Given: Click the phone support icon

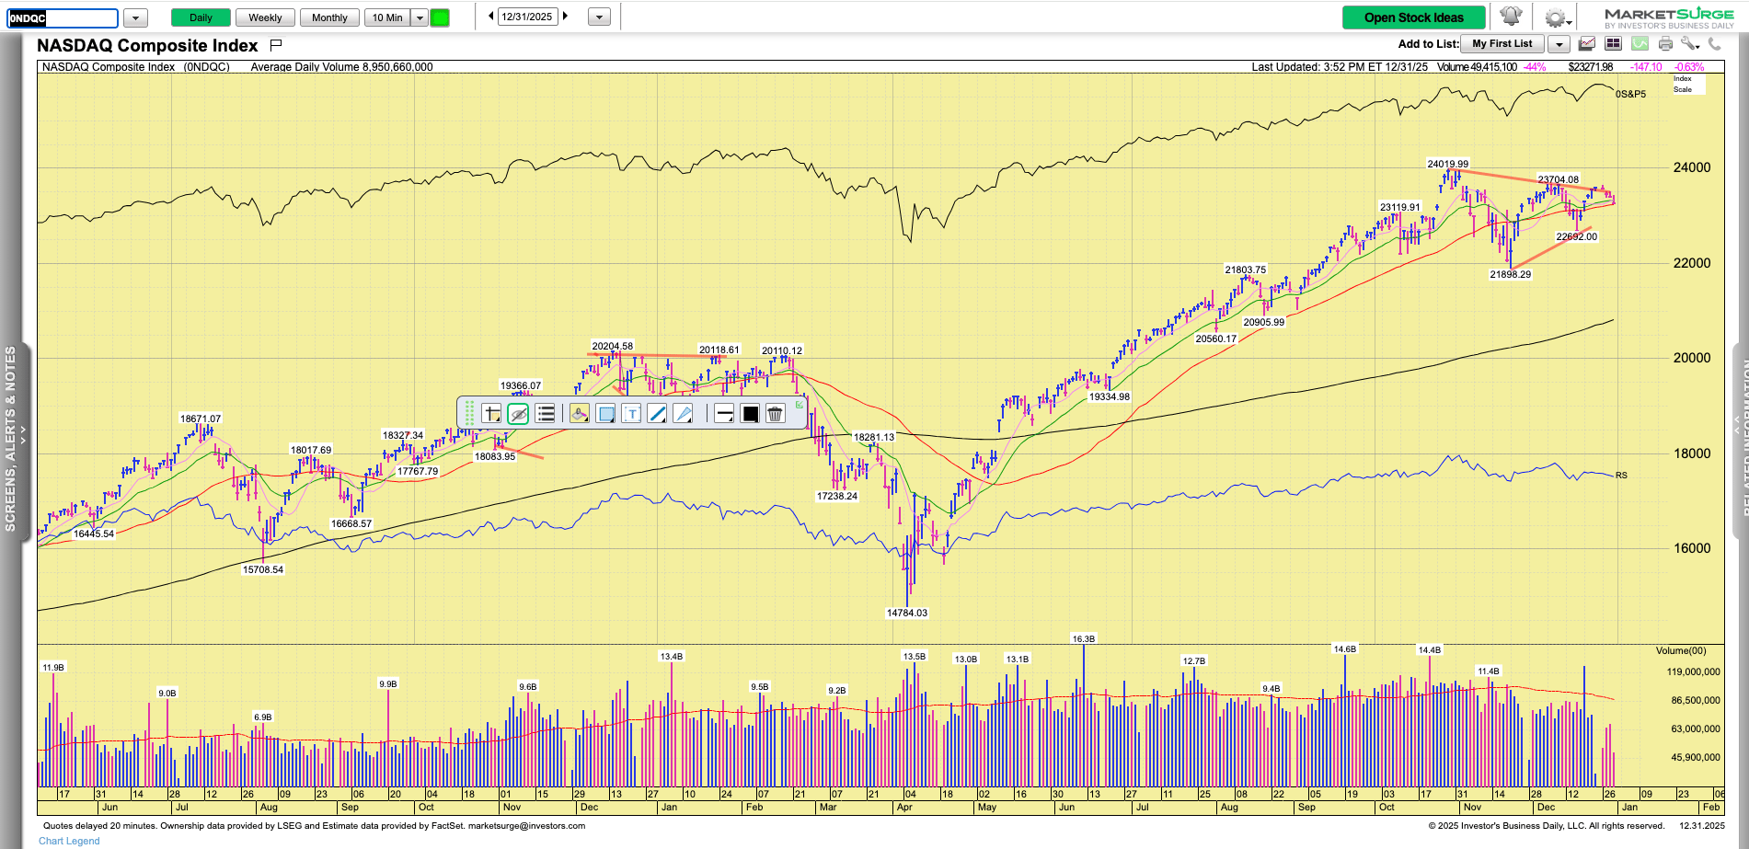Looking at the screenshot, I should tap(1714, 43).
